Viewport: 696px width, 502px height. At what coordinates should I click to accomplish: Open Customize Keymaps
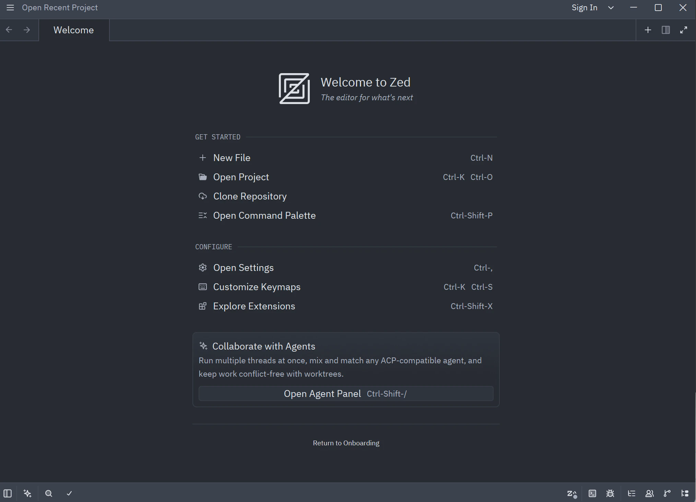(x=346, y=287)
